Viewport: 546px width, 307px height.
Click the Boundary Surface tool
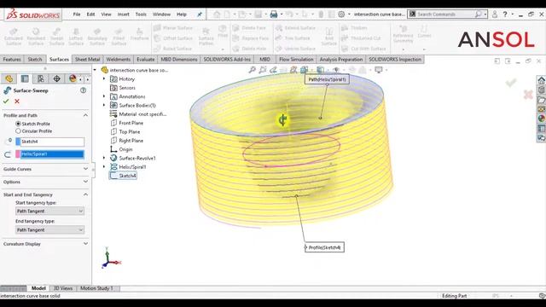97,36
